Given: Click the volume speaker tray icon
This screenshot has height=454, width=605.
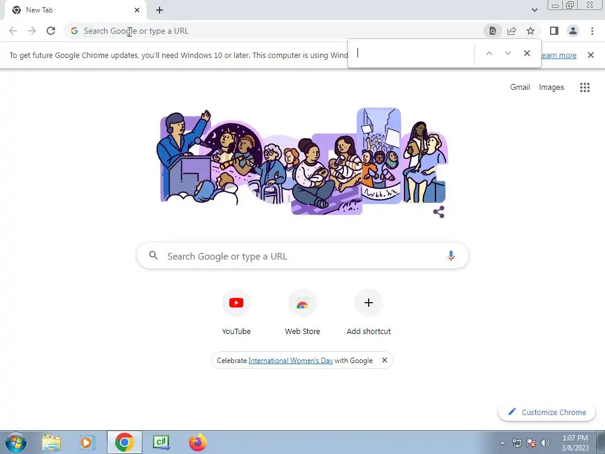Looking at the screenshot, I should [x=545, y=443].
